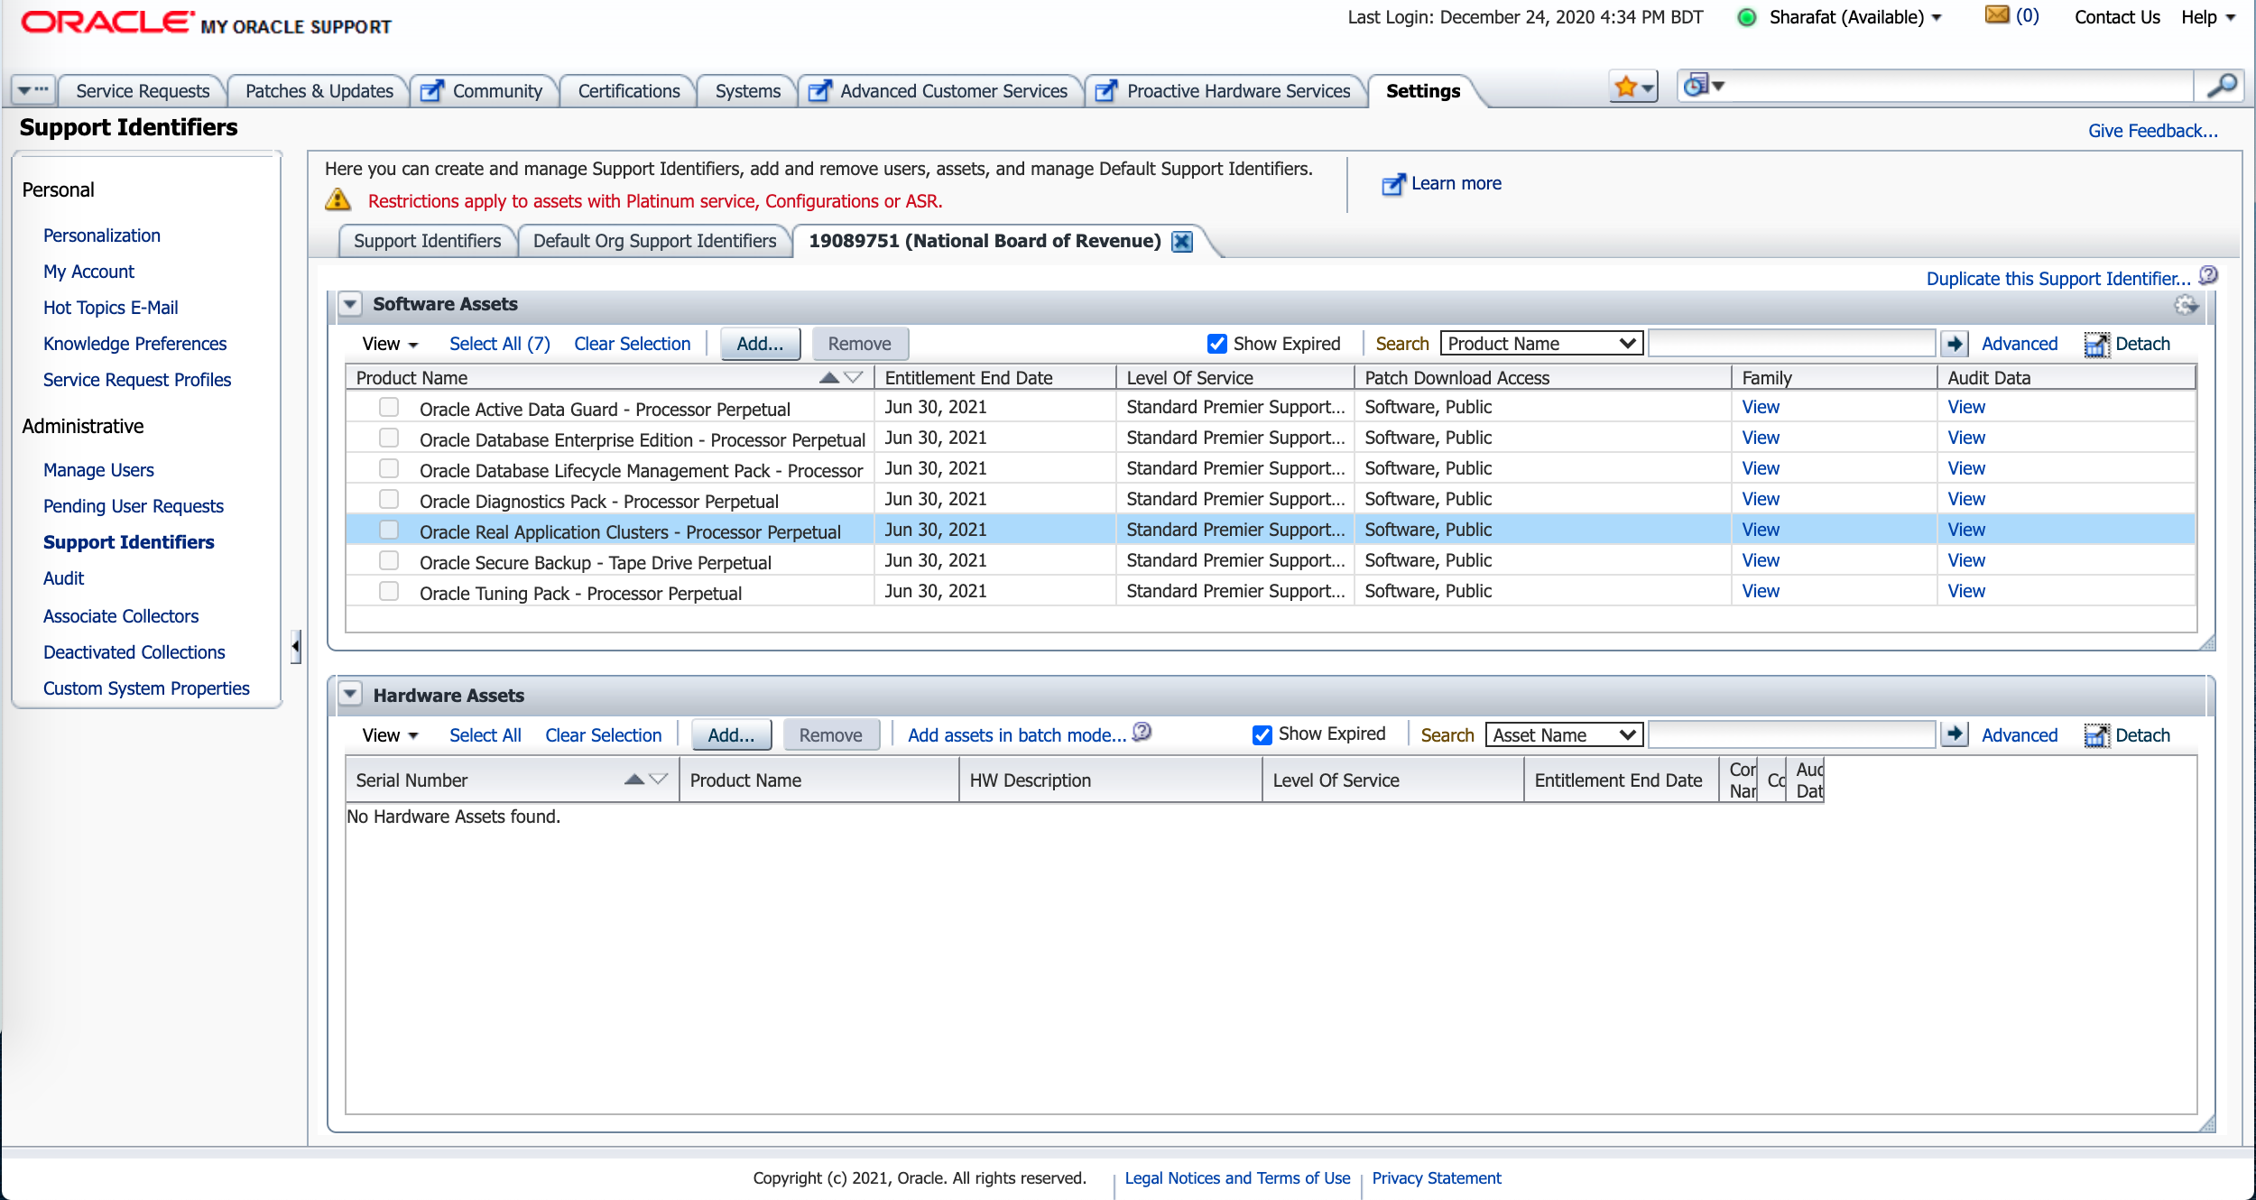Switch to Systems tab
The image size is (2256, 1200).
748,91
